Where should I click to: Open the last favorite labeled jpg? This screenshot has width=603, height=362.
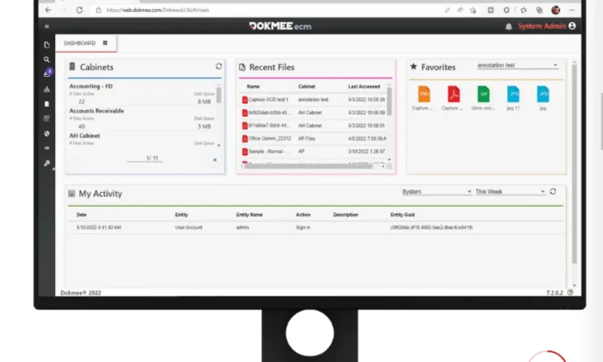pyautogui.click(x=543, y=94)
